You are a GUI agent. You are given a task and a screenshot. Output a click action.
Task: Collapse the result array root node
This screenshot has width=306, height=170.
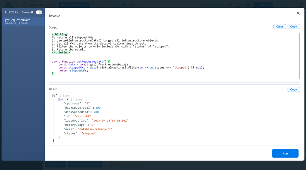(53, 95)
